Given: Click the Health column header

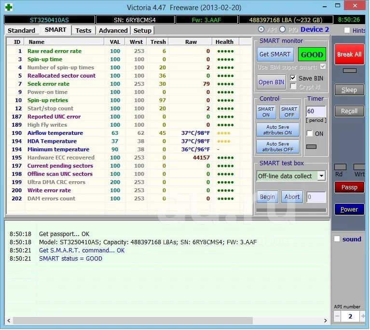Looking at the screenshot, I should [x=226, y=42].
